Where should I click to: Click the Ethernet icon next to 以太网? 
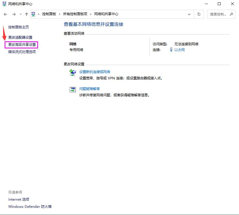pyautogui.click(x=171, y=49)
